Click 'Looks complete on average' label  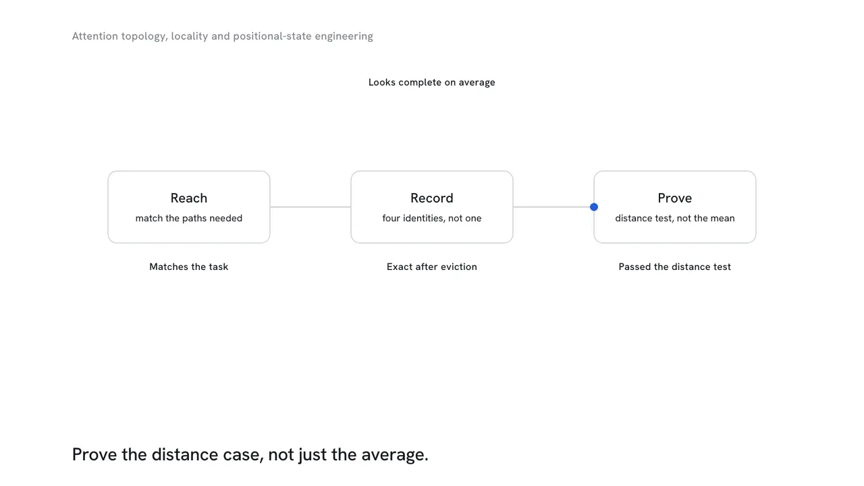coord(432,82)
